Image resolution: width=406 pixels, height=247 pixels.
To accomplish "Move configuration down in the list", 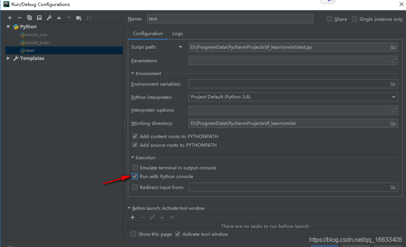I will 69,18.
